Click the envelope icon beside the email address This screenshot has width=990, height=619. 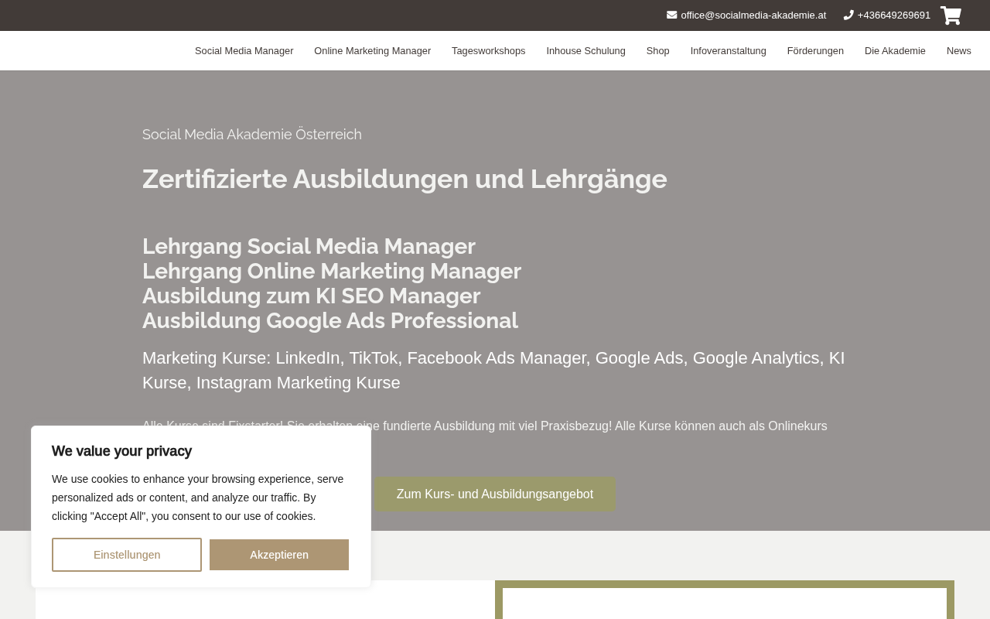pos(671,15)
